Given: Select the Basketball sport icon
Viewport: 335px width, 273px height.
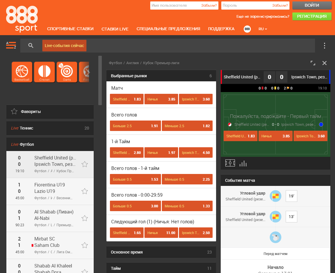Looking at the screenshot, I should coord(22,72).
